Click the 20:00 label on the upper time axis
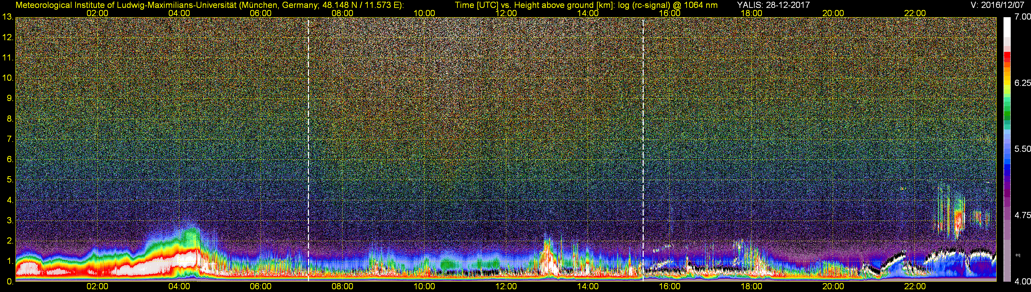1031x292 pixels. tap(833, 13)
